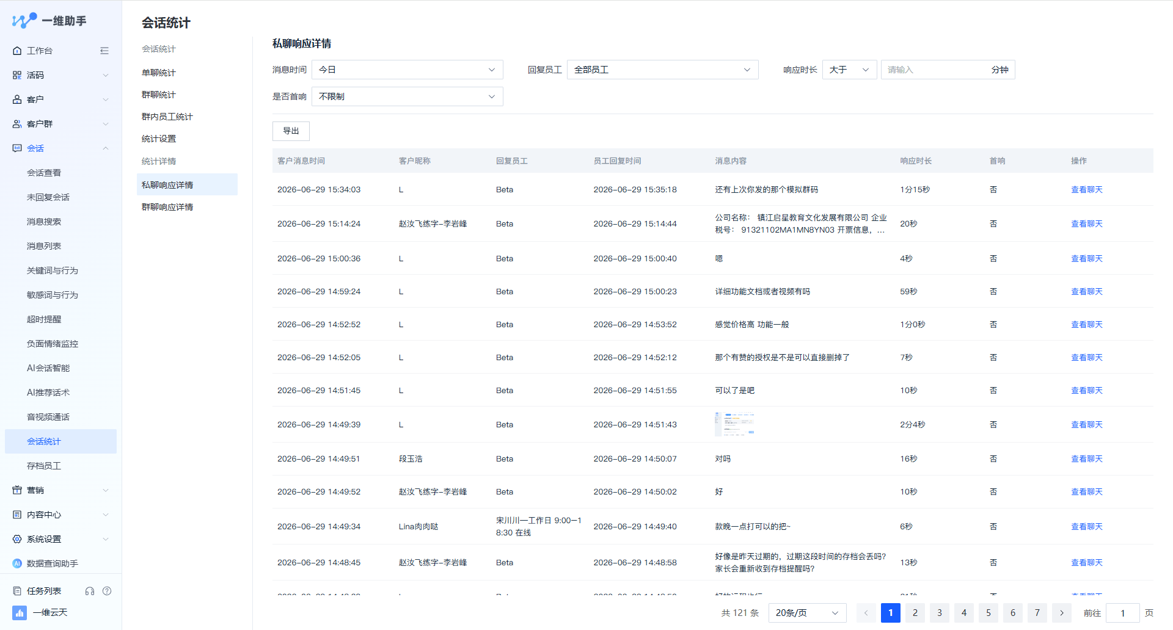
Task: Go to page 2
Action: pyautogui.click(x=915, y=613)
